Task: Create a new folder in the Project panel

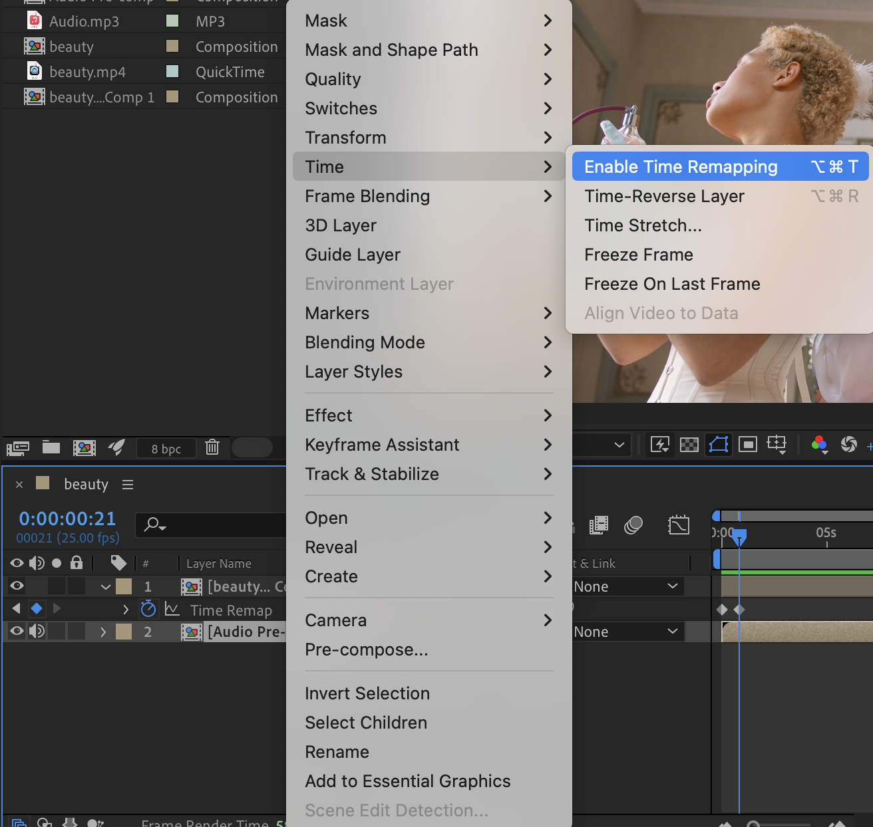Action: (x=51, y=447)
